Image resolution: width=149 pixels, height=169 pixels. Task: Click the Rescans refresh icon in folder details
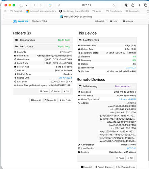click(x=15, y=70)
